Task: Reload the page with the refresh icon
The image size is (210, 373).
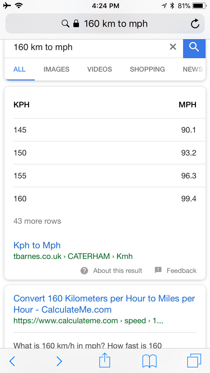Action: [x=195, y=24]
